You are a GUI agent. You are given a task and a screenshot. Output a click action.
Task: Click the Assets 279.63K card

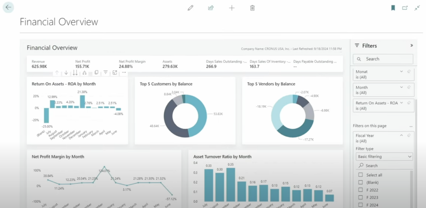pos(170,64)
